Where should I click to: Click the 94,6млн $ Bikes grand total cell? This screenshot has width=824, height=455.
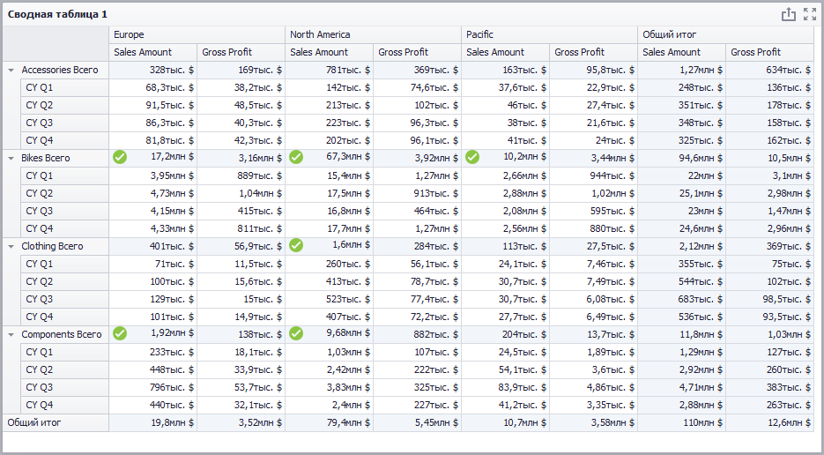click(681, 159)
